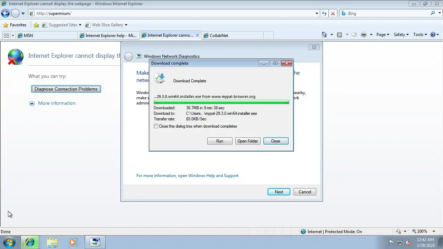Close the current tab with its X

point(198,35)
